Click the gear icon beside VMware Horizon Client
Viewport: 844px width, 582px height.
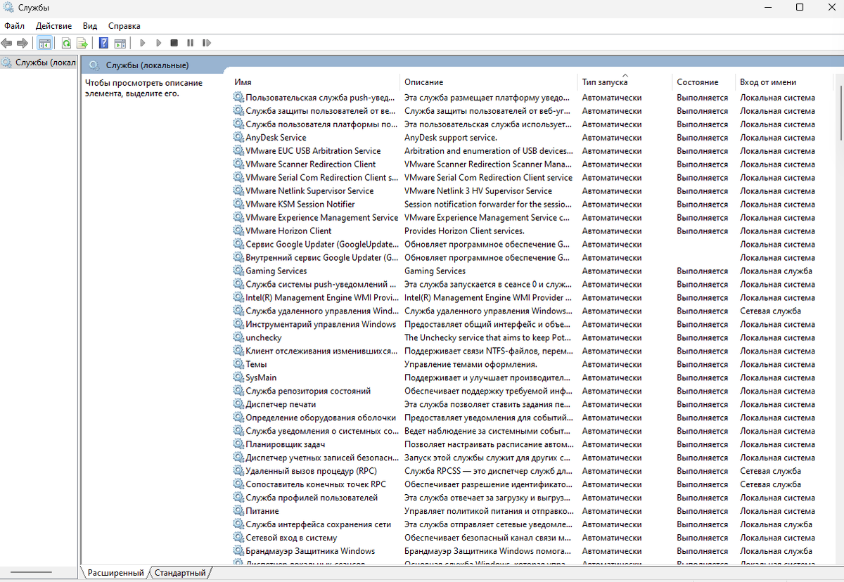[x=238, y=231]
